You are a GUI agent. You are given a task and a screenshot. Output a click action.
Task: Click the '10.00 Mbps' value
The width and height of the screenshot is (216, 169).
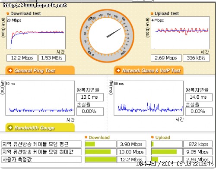click(131, 152)
